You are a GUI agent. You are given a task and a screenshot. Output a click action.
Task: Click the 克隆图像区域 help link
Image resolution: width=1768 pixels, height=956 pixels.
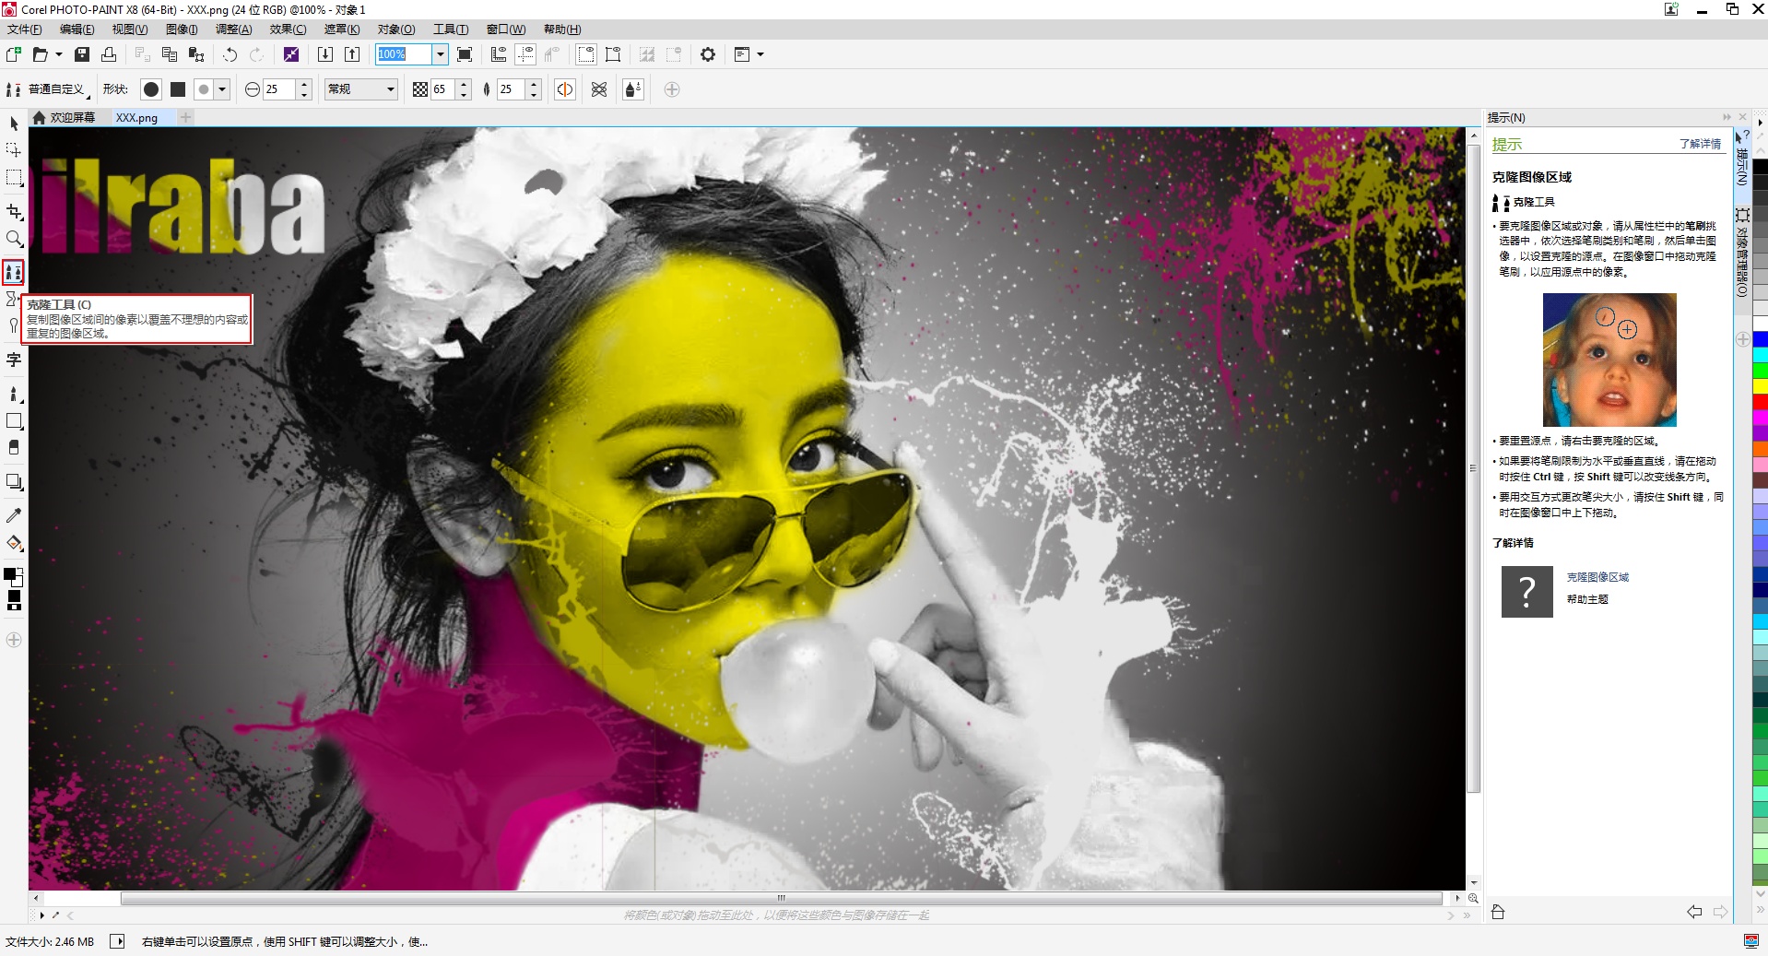click(1597, 577)
